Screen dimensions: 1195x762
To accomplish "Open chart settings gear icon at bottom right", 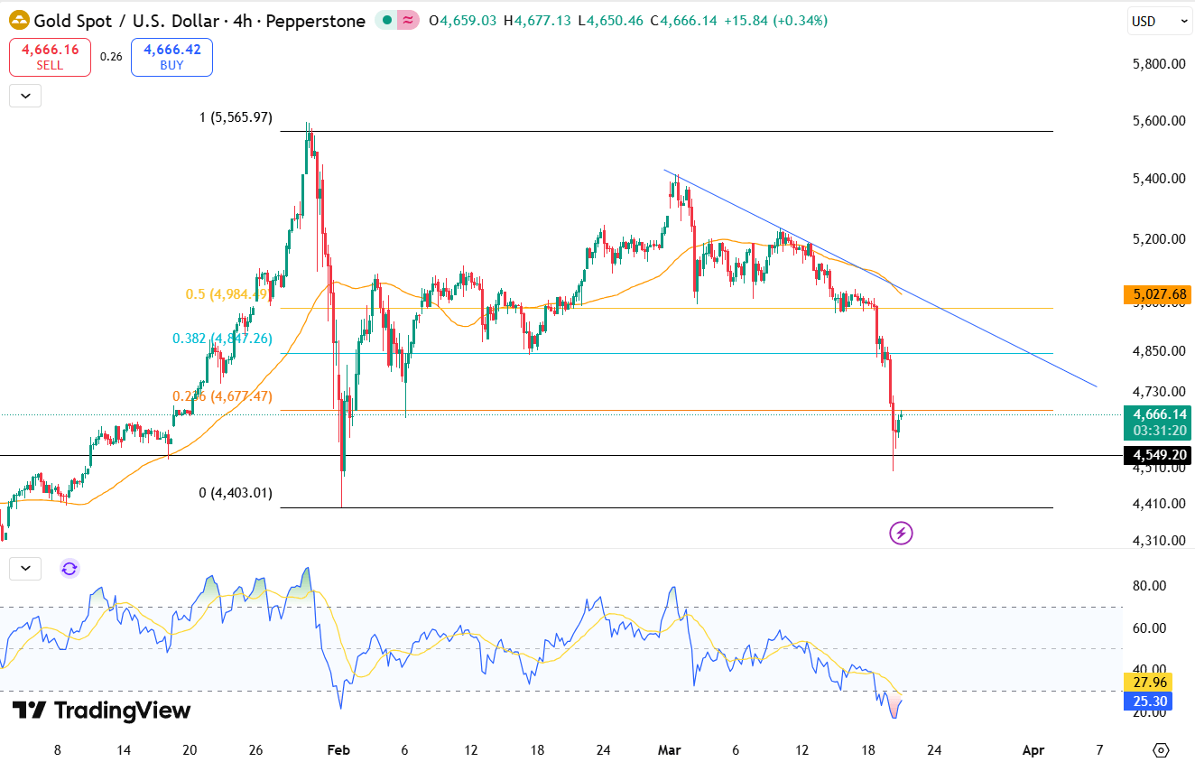I will (x=1161, y=749).
